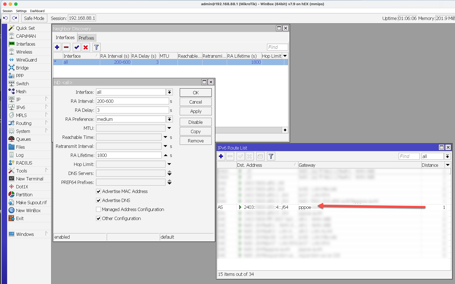Switch to the Prefixes tab
The image size is (455, 284).
86,37
